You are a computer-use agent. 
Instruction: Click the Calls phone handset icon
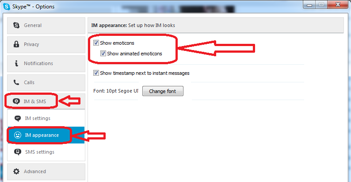click(x=16, y=82)
